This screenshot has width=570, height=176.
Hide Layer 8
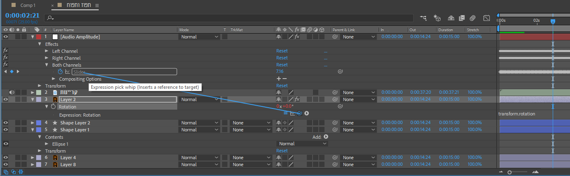(6, 165)
